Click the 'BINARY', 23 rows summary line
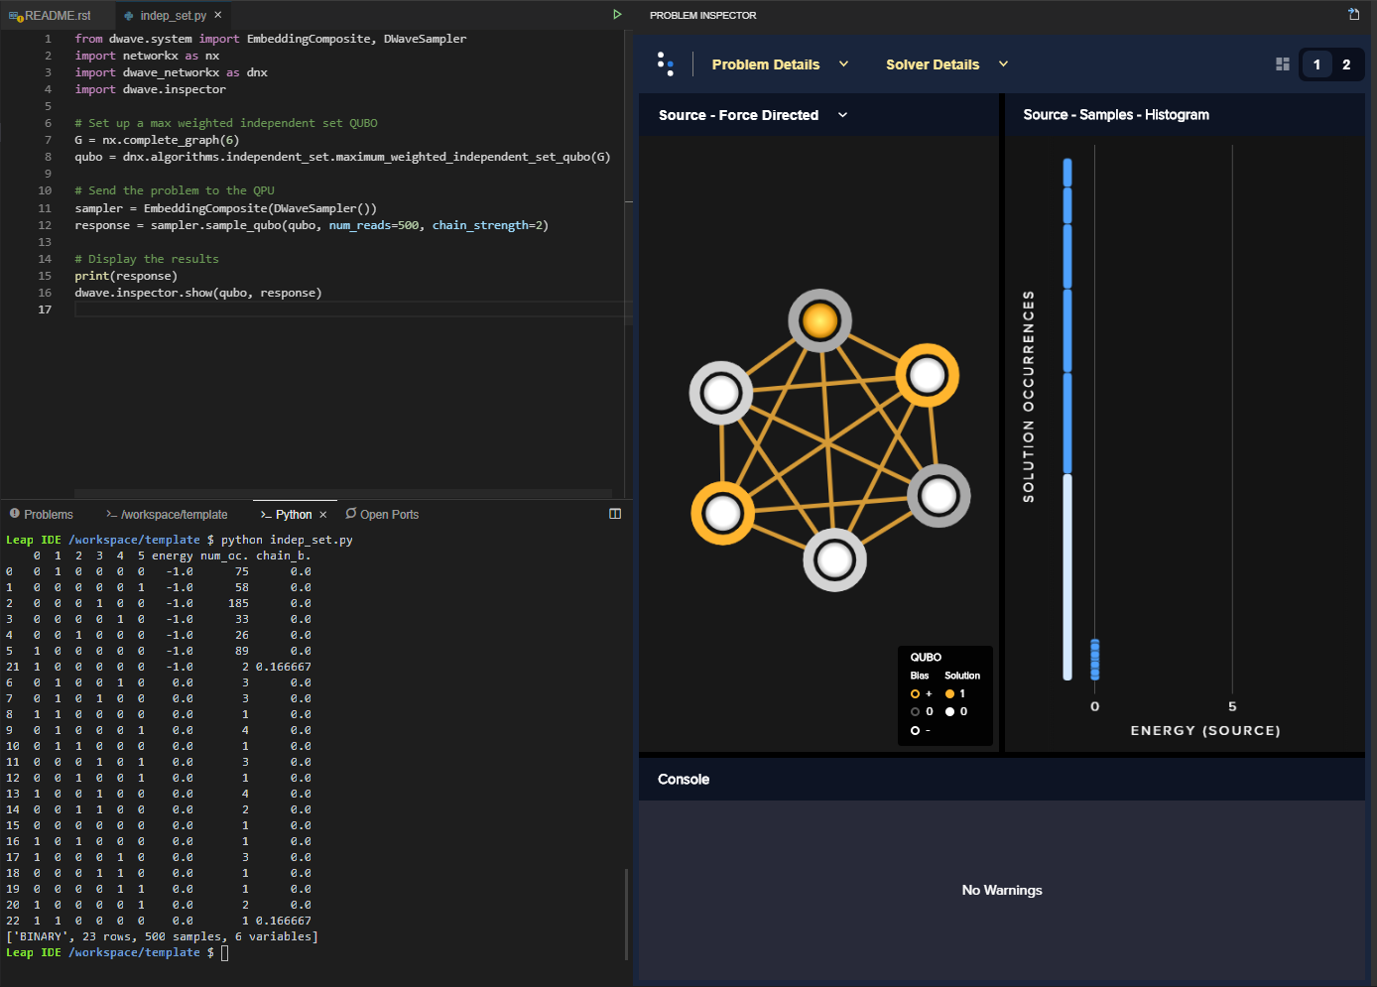The width and height of the screenshot is (1377, 987). click(163, 936)
